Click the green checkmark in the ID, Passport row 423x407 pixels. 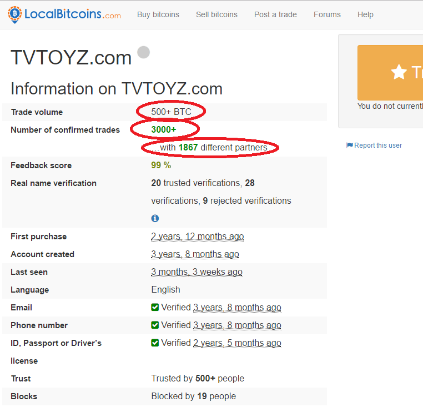[x=155, y=343]
